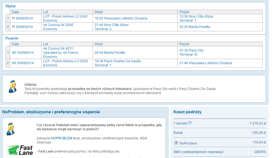
Task: Click the UWAGA warning title
Action: pyautogui.click(x=31, y=85)
